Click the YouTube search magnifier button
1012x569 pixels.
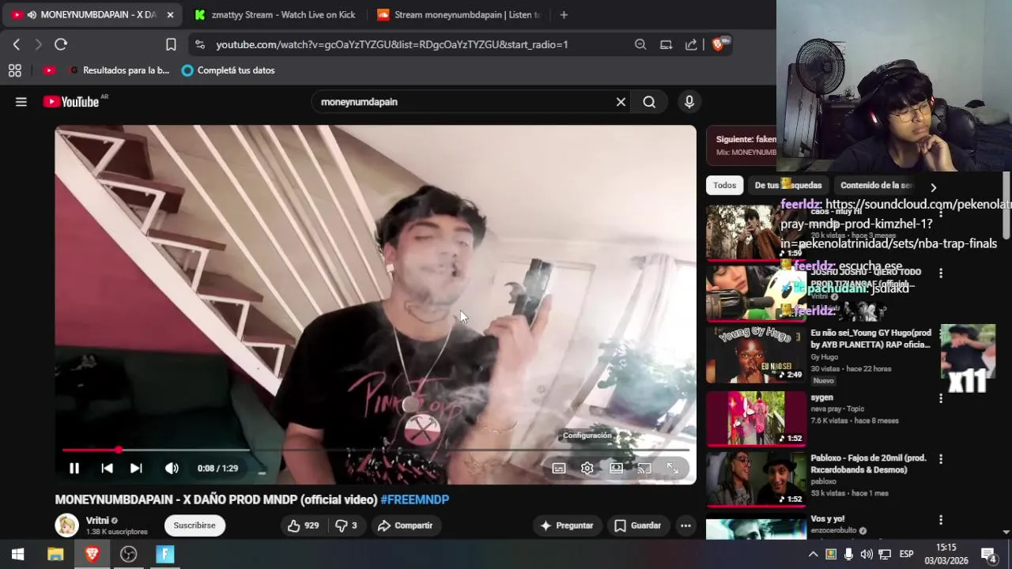[649, 102]
